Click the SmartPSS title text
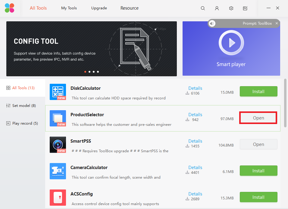 coord(81,141)
